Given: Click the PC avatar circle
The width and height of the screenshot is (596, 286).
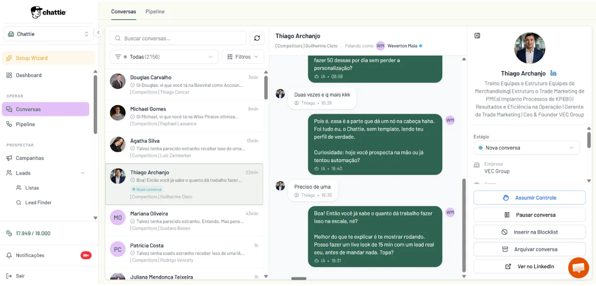Looking at the screenshot, I should (118, 249).
